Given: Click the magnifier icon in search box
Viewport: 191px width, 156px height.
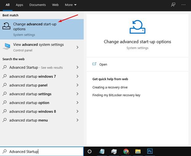Looking at the screenshot, I should pos(5,151).
